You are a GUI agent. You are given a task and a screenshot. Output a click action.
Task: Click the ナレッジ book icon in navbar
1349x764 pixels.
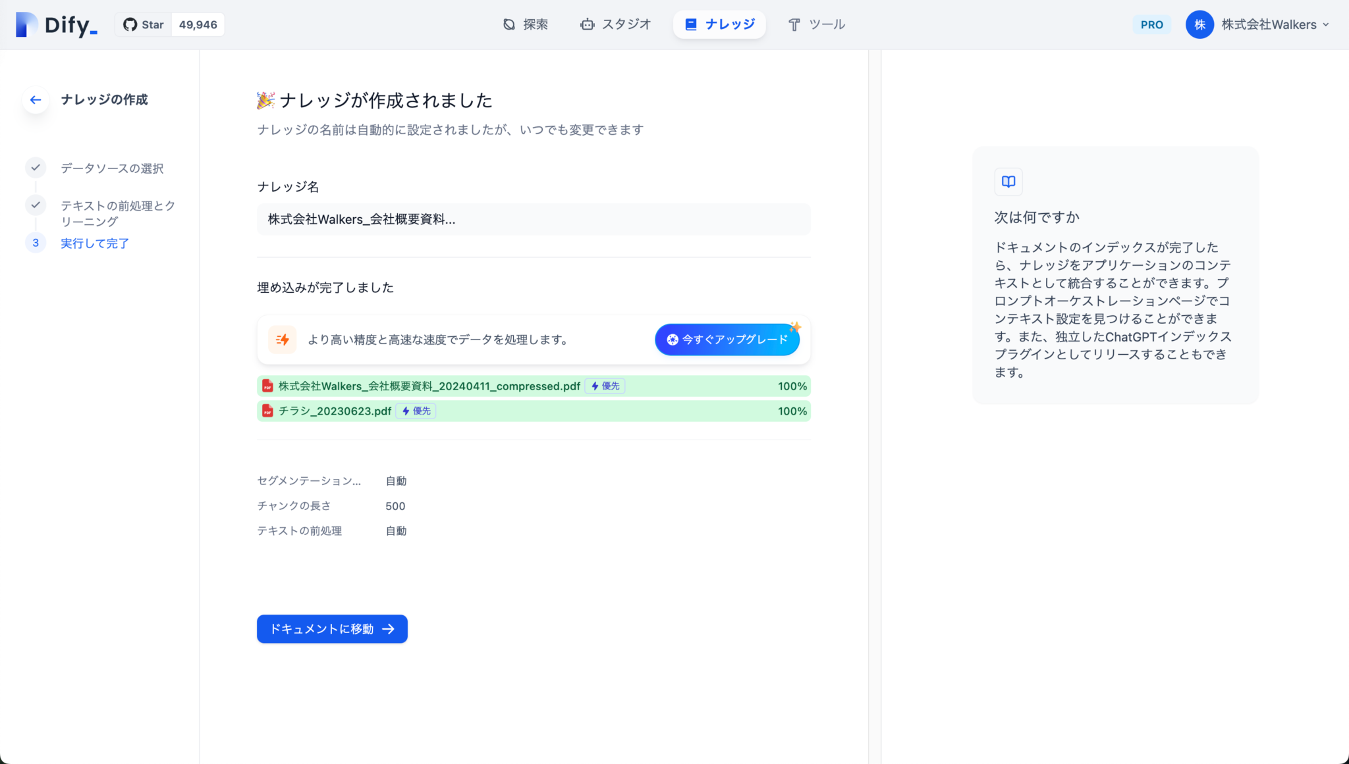691,24
